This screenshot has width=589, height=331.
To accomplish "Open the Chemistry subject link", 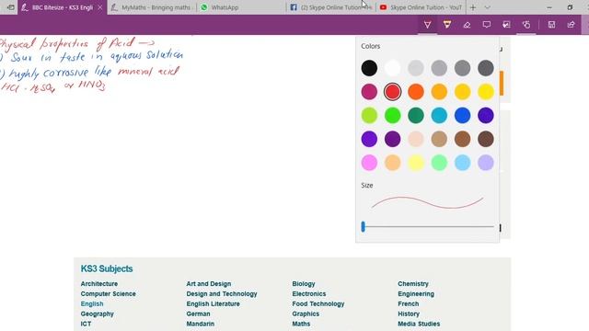I will tap(413, 284).
